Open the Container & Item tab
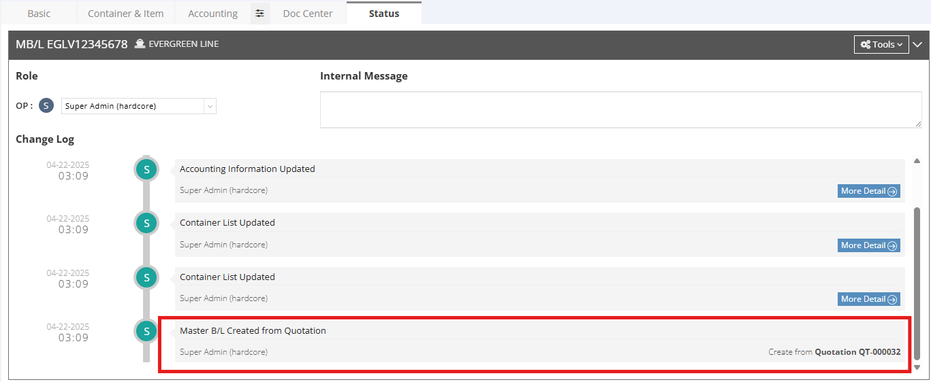 tap(125, 14)
